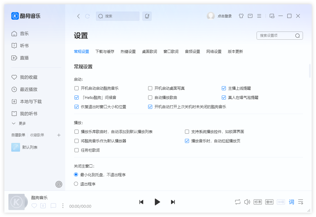Switch to 桌面歌词 tab

(150, 52)
